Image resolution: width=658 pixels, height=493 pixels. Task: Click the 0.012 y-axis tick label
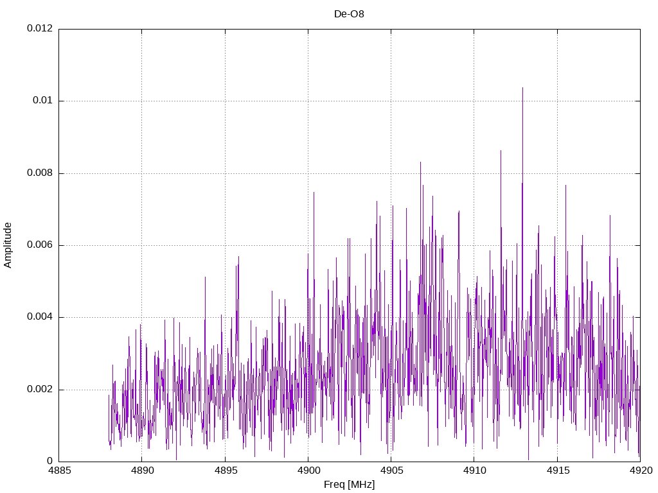(40, 28)
